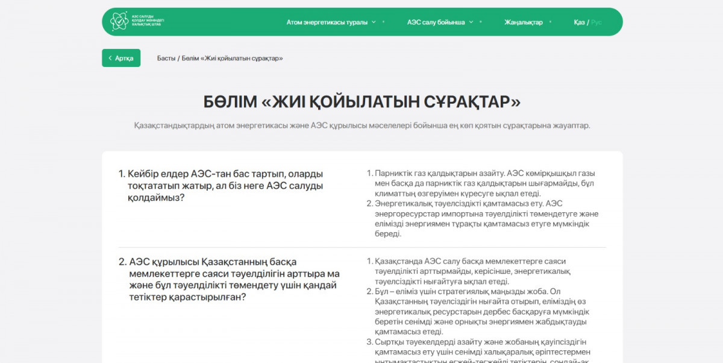
Task: Expand the «Атом энергетикасы туралы» dropdown chevron
Action: pos(374,22)
